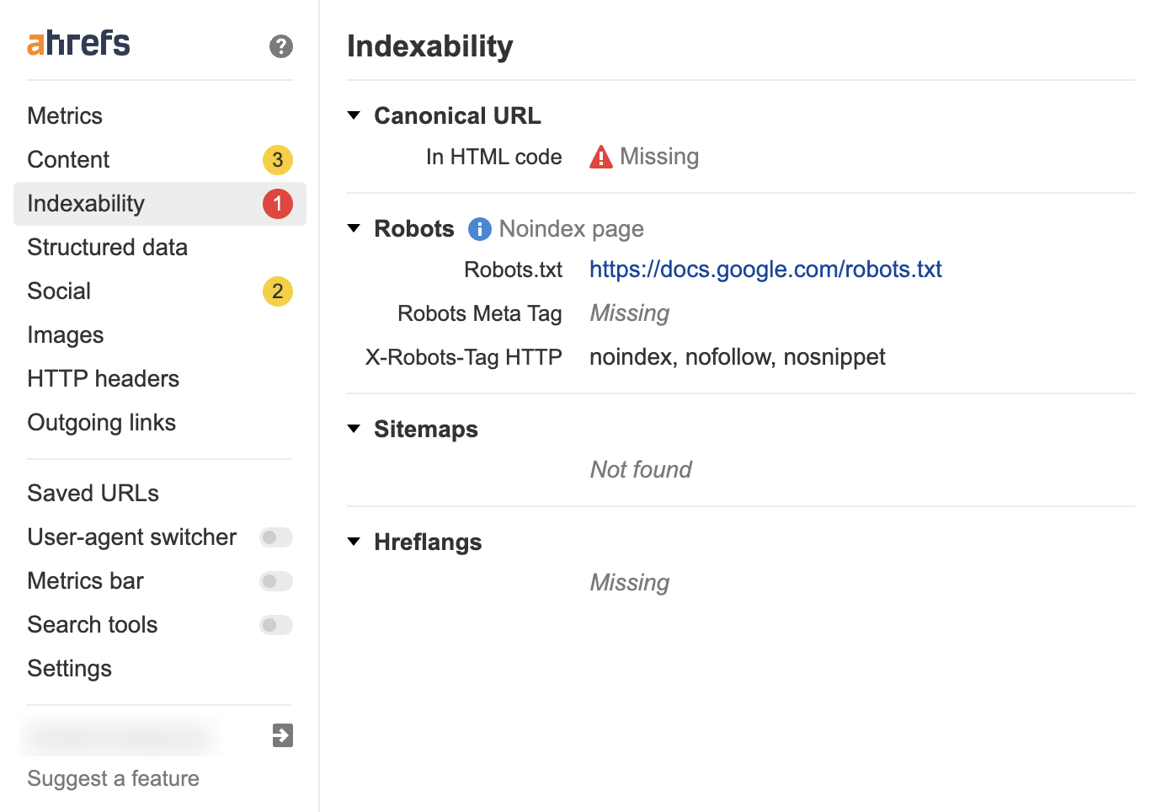Collapse the Robots section
The image size is (1162, 812).
coord(353,228)
